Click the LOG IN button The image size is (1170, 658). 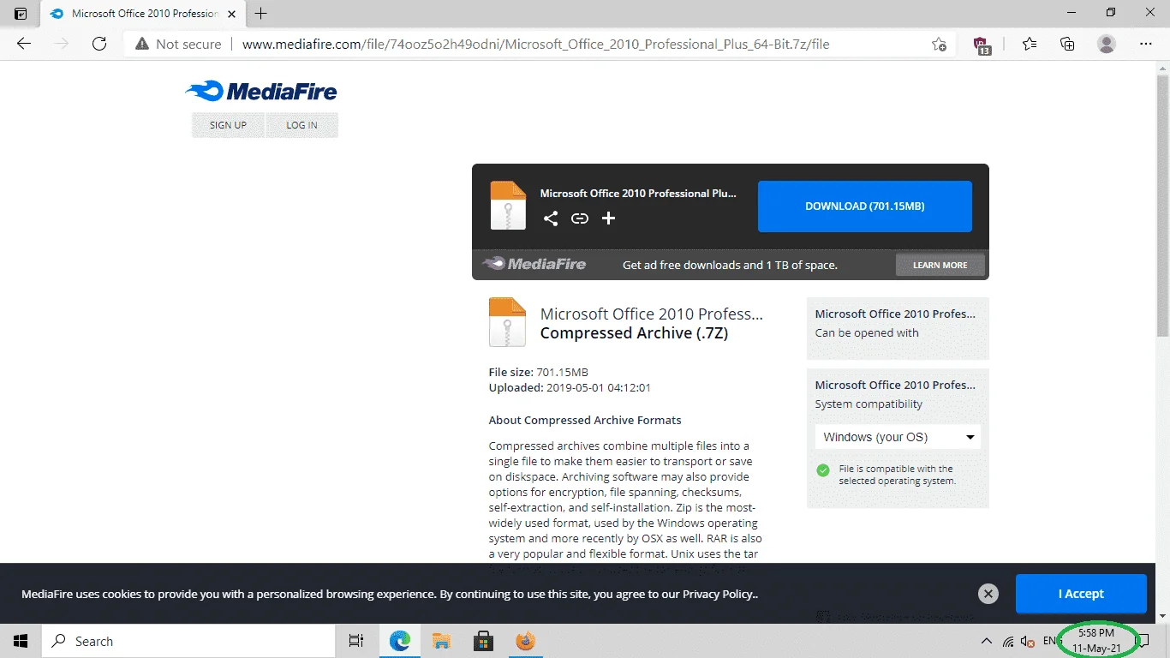point(301,125)
